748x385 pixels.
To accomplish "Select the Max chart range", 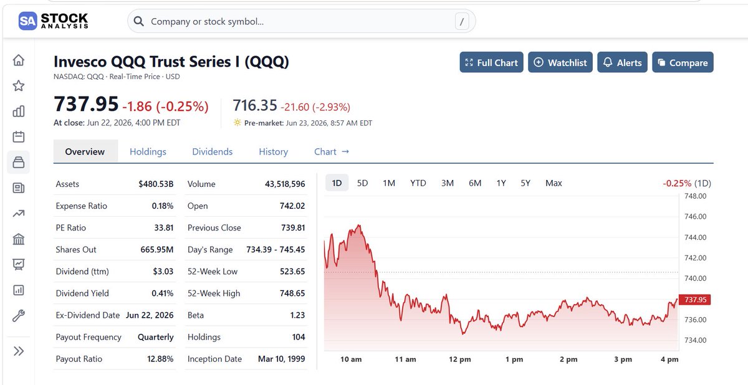I will click(x=554, y=183).
